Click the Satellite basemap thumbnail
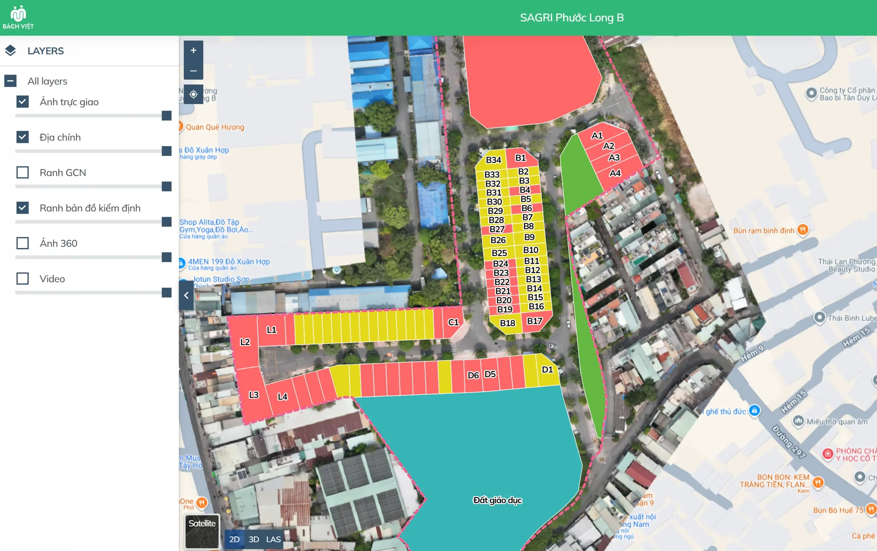This screenshot has height=551, width=877. pos(202,531)
